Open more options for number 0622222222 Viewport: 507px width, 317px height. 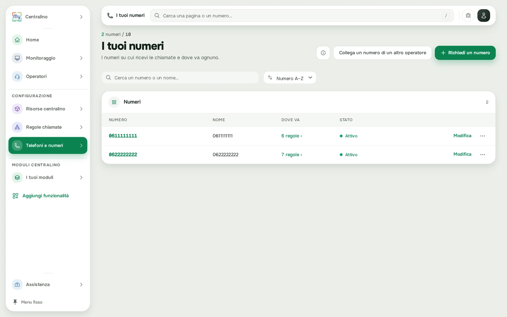point(483,155)
